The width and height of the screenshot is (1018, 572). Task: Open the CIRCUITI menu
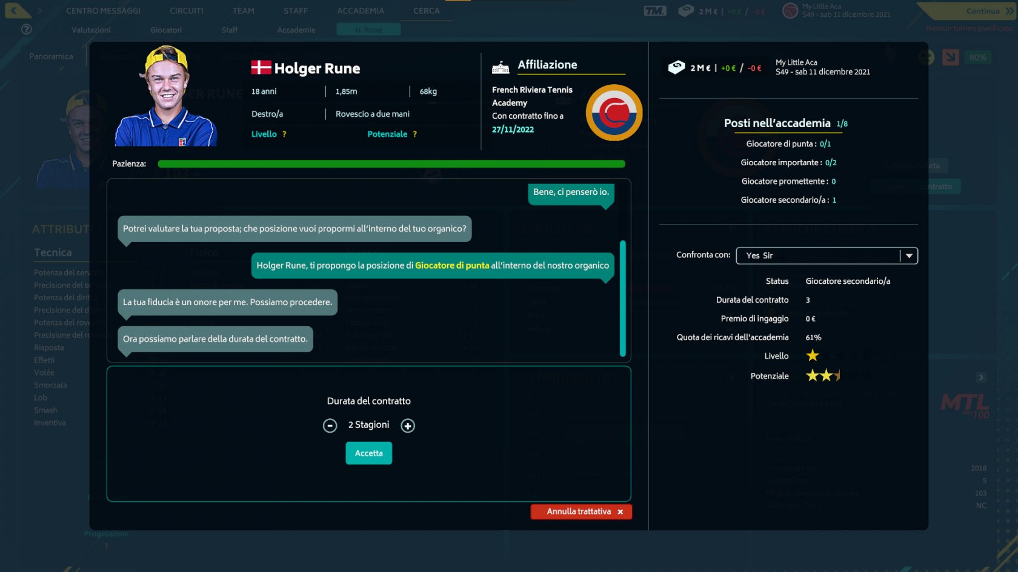(x=186, y=11)
